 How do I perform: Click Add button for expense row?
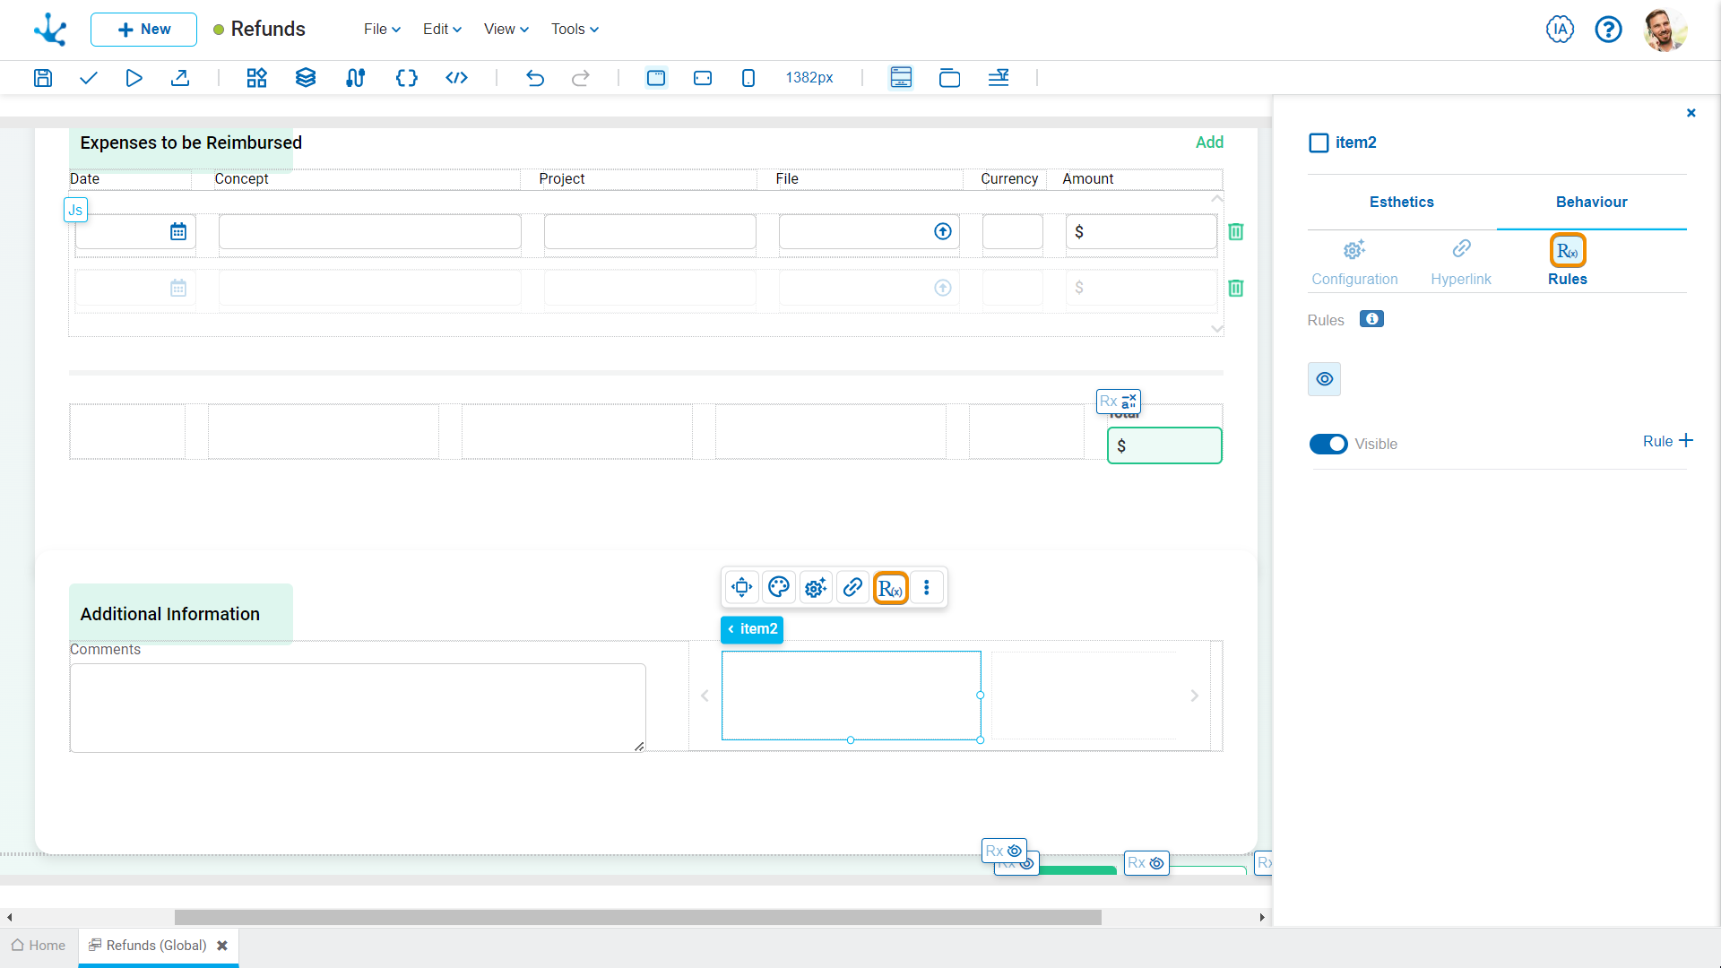click(1208, 142)
